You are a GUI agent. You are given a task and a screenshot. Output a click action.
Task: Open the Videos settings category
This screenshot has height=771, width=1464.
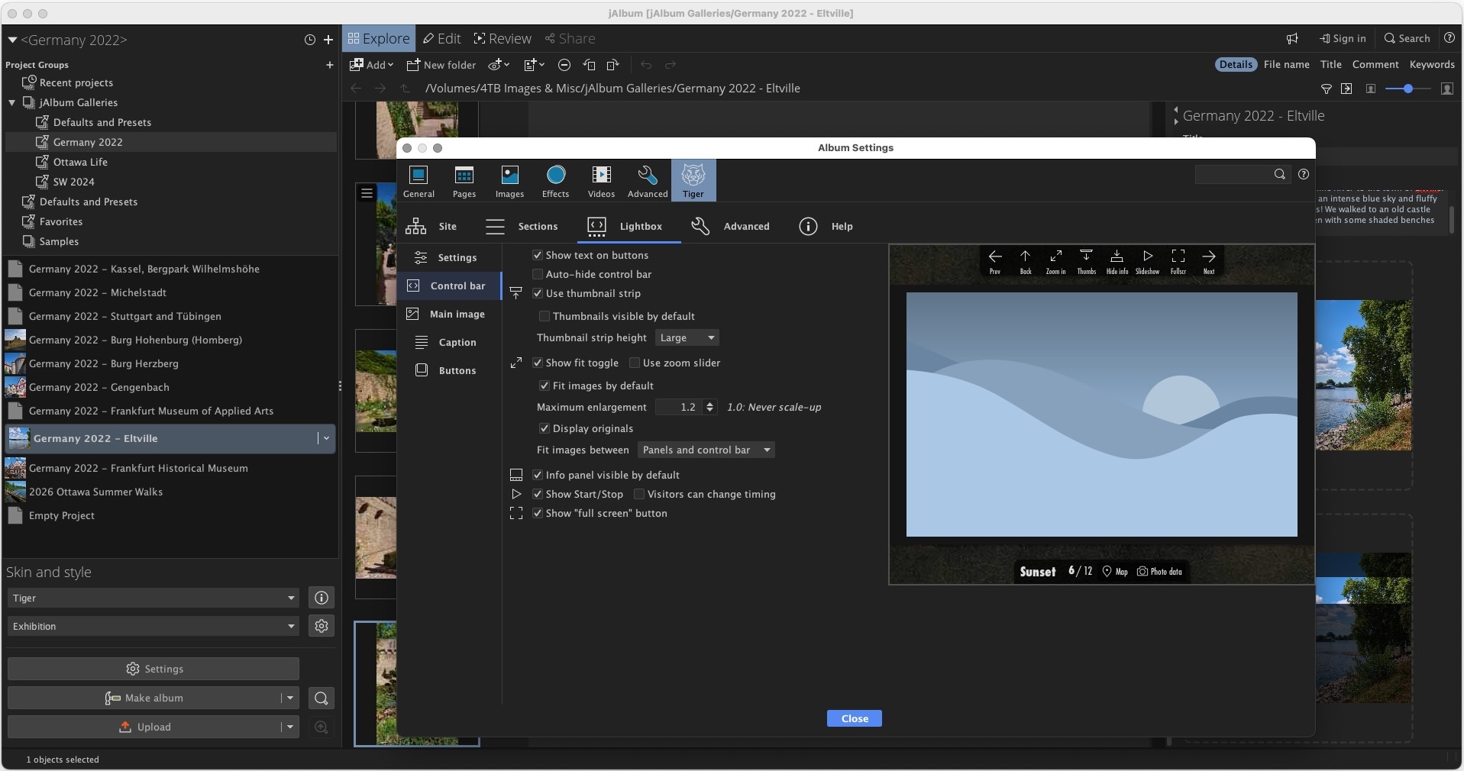pos(601,181)
